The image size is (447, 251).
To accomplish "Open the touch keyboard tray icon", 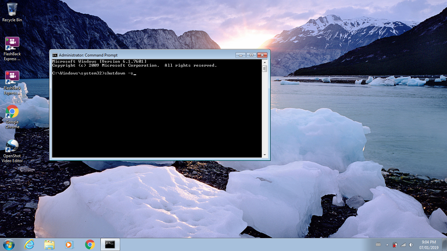I will pos(378,244).
